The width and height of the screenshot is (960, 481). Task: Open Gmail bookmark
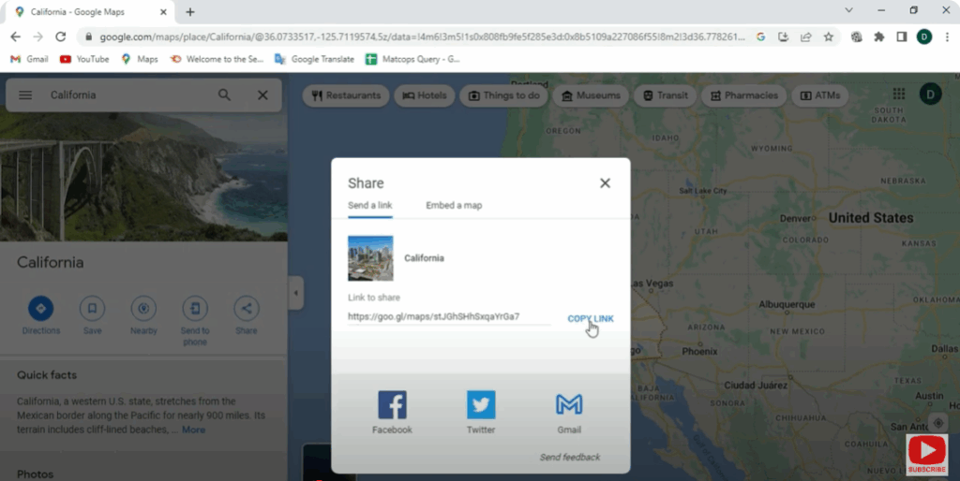pyautogui.click(x=29, y=59)
